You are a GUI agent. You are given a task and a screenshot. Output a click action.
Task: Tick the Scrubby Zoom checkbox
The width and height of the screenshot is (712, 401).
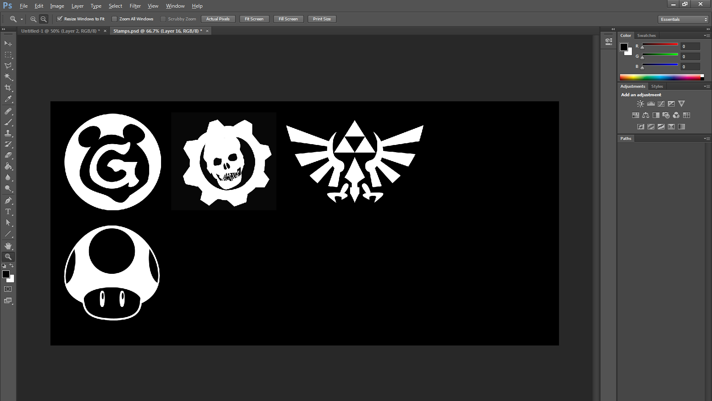point(163,19)
